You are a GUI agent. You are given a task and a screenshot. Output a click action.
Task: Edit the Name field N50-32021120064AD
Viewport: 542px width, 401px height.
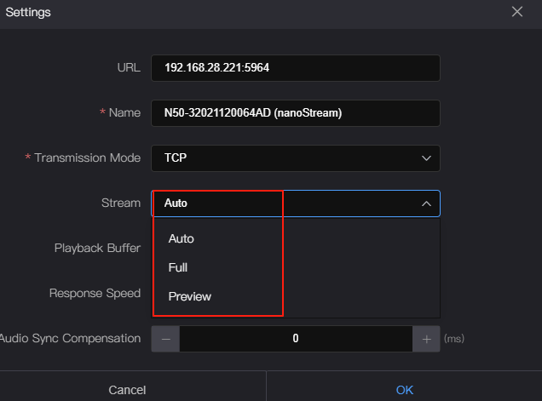pos(296,113)
